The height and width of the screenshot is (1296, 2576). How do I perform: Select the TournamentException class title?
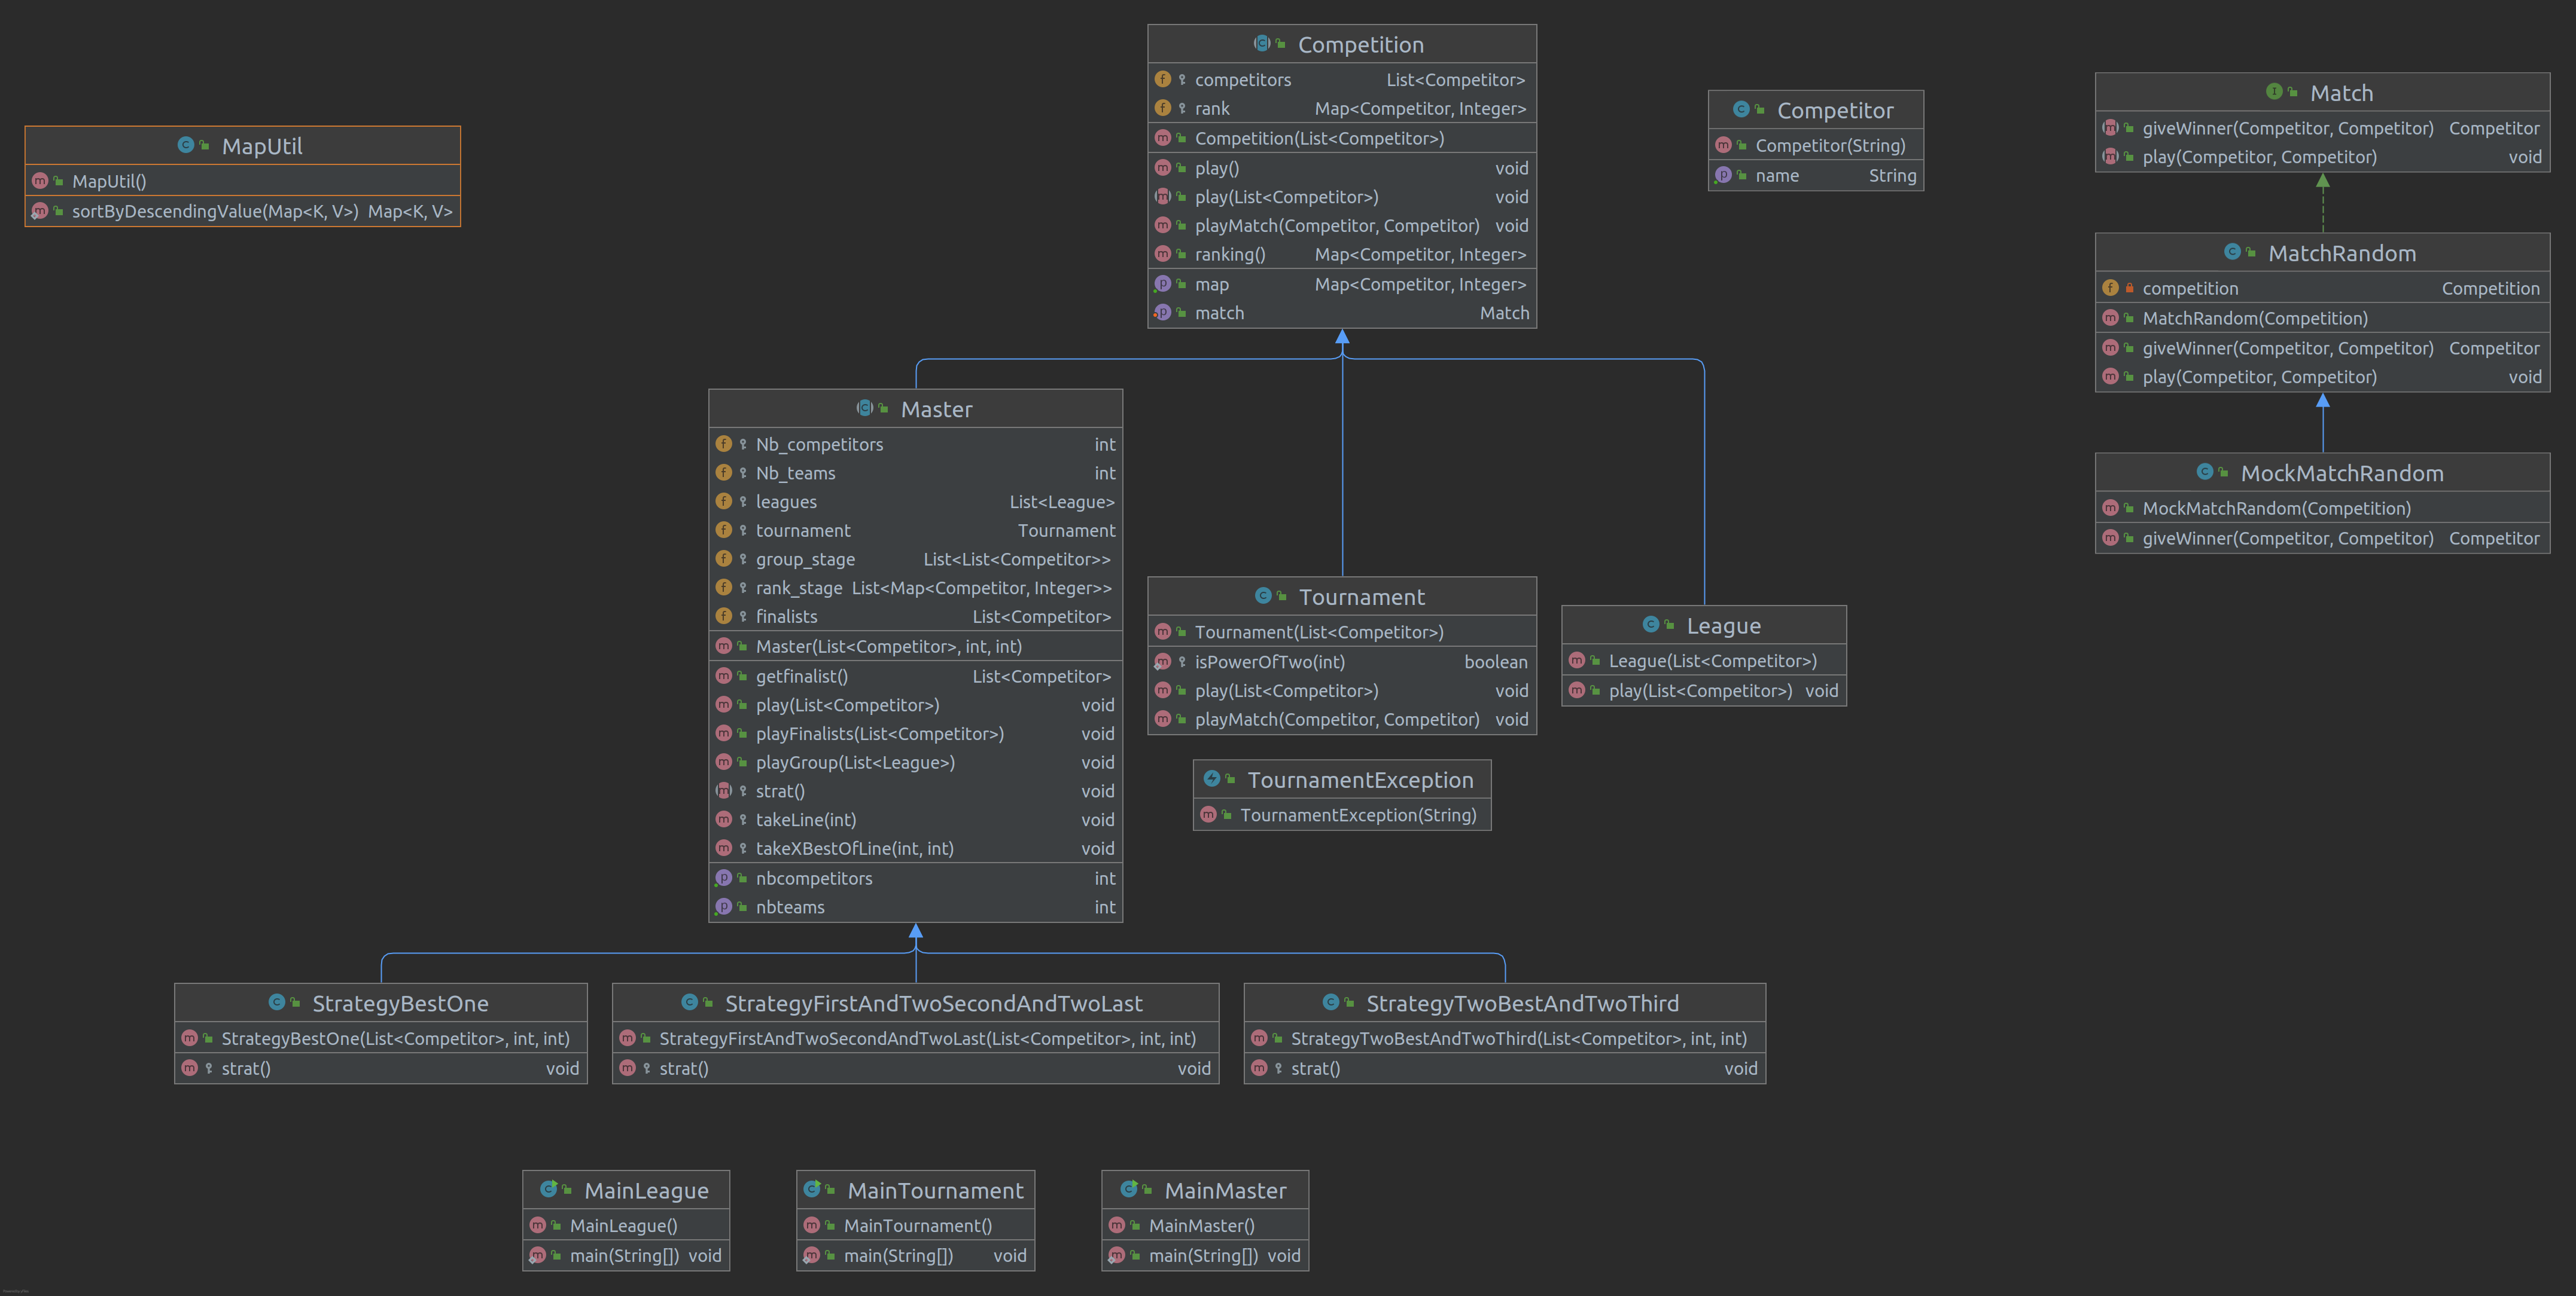pos(1360,780)
